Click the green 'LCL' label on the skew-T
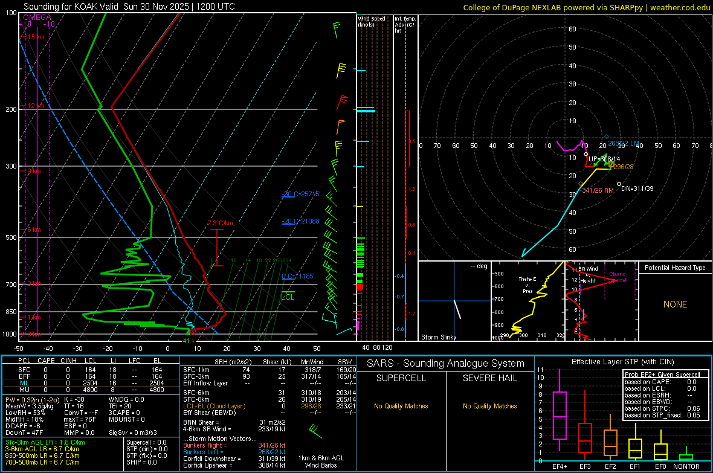Image resolution: width=713 pixels, height=473 pixels. coord(288,297)
